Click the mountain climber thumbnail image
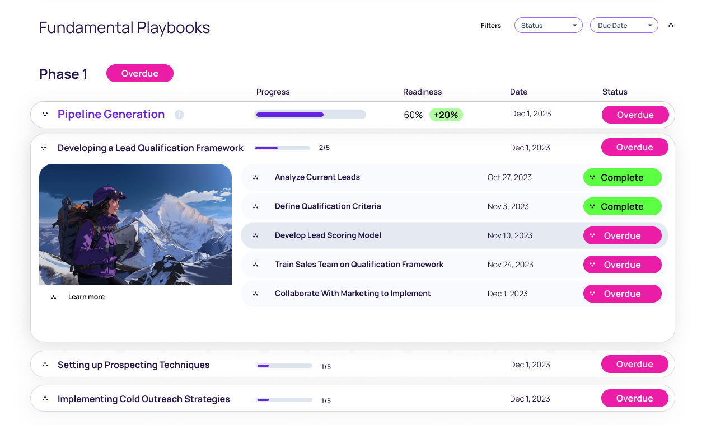The height and width of the screenshot is (425, 711). coord(135,224)
